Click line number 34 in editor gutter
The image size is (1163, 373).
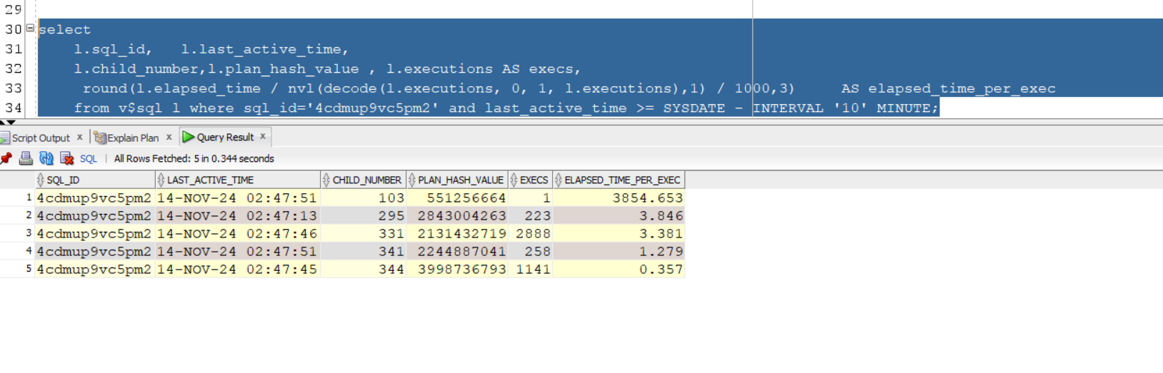click(x=14, y=108)
